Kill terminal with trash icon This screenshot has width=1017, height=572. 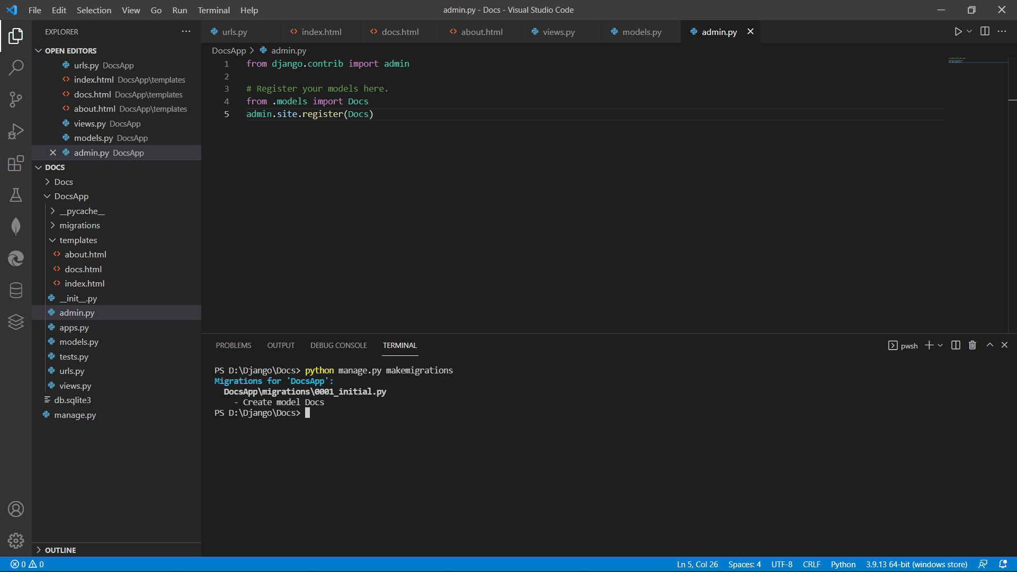click(x=973, y=345)
